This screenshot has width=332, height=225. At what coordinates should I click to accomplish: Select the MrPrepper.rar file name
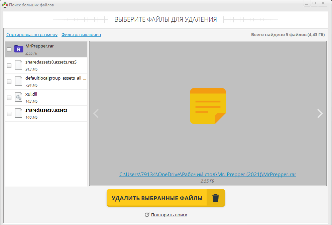[x=39, y=46]
